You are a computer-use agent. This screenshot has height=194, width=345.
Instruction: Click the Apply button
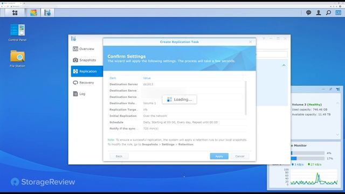(219, 156)
